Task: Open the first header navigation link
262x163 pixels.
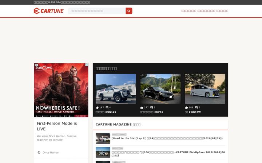Action: pyautogui.click(x=189, y=11)
